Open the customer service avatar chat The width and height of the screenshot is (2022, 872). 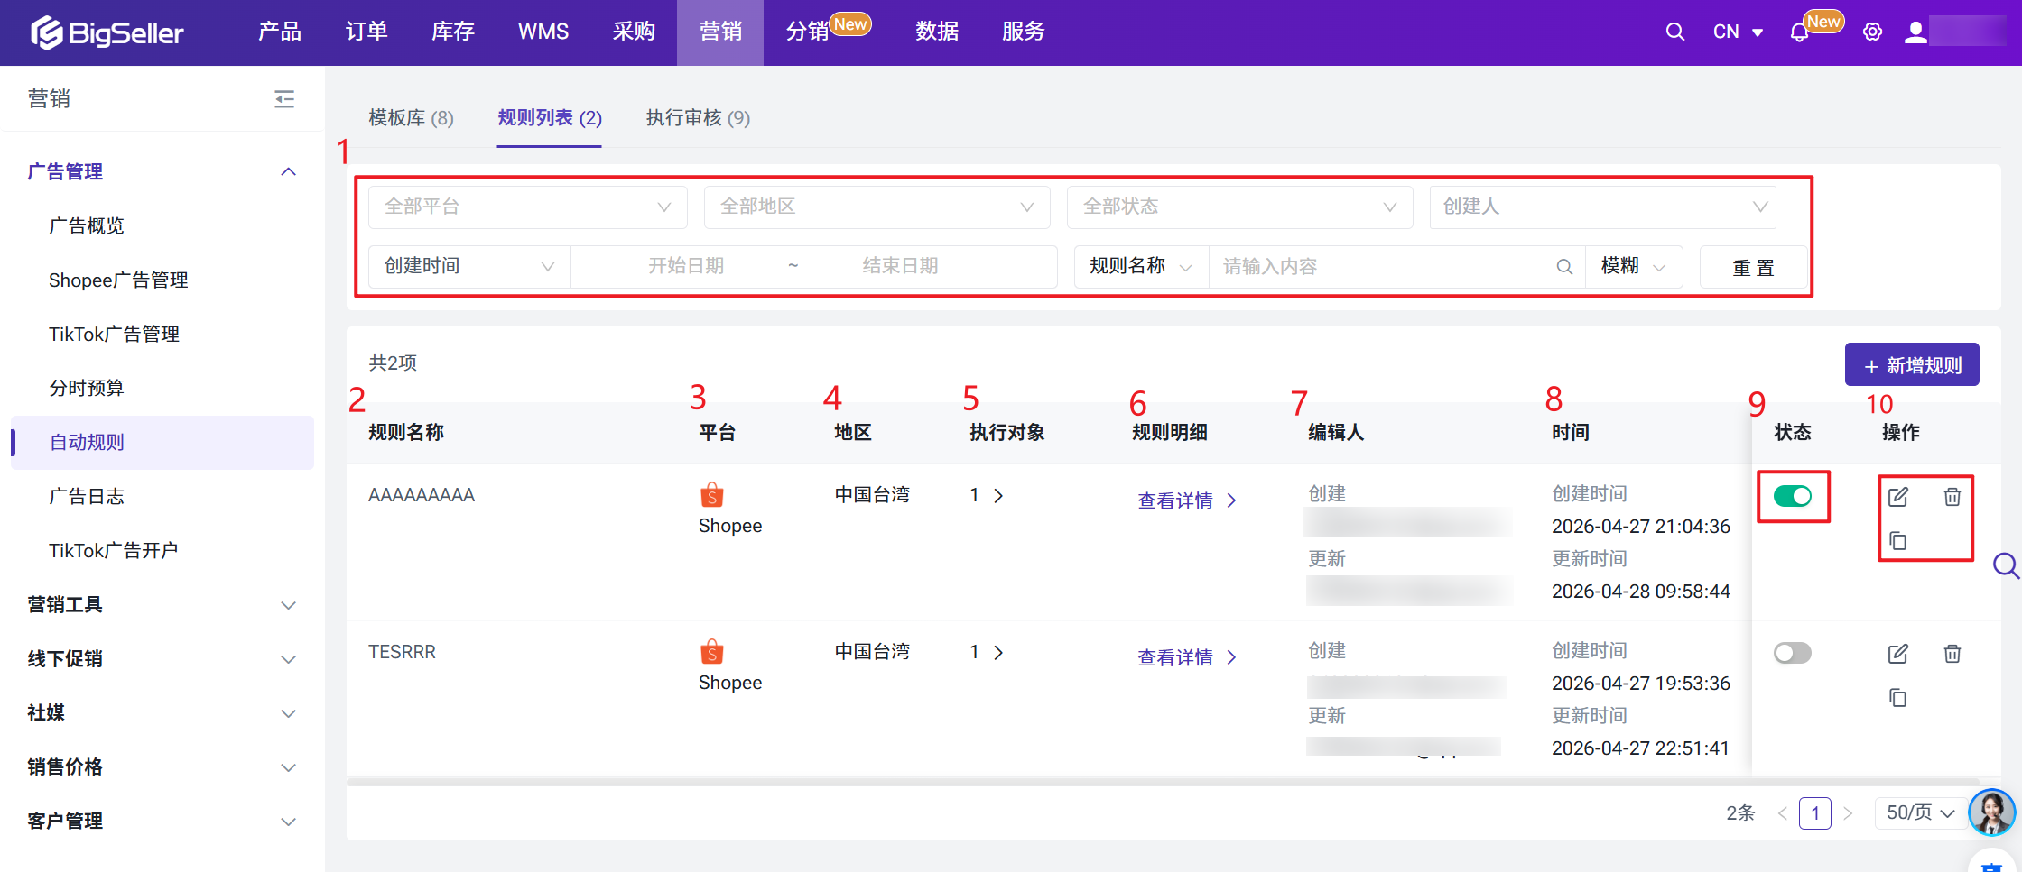click(1991, 812)
